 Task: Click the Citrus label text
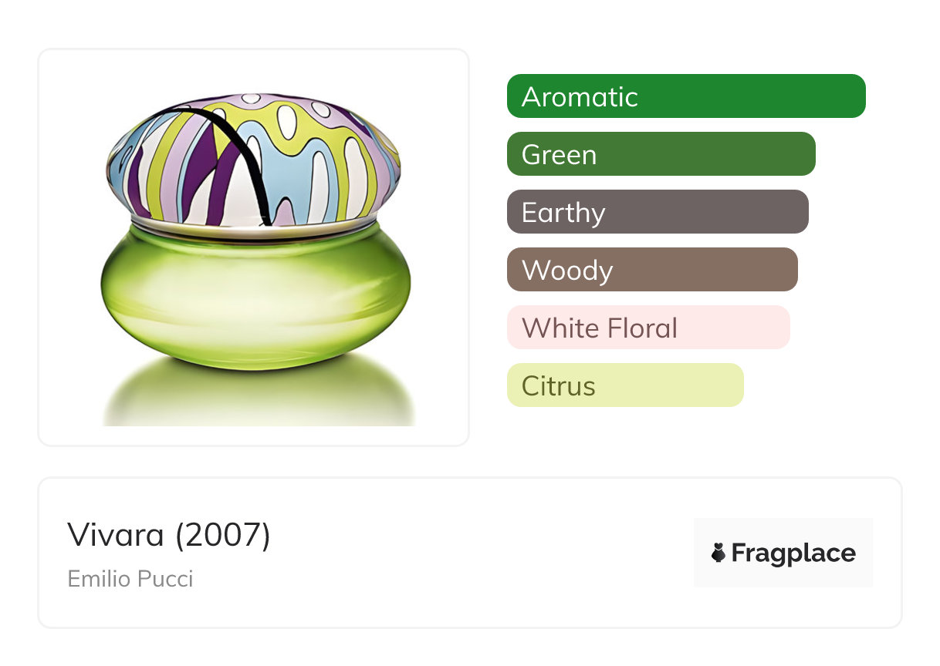(x=559, y=386)
